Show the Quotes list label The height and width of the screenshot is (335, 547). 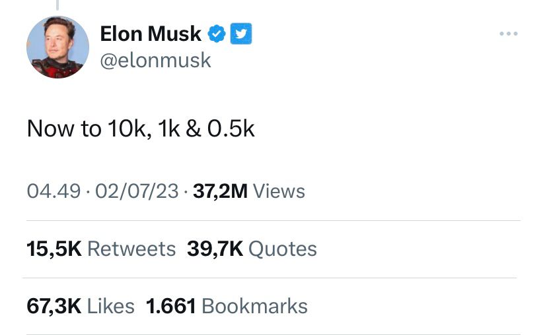[x=283, y=249]
